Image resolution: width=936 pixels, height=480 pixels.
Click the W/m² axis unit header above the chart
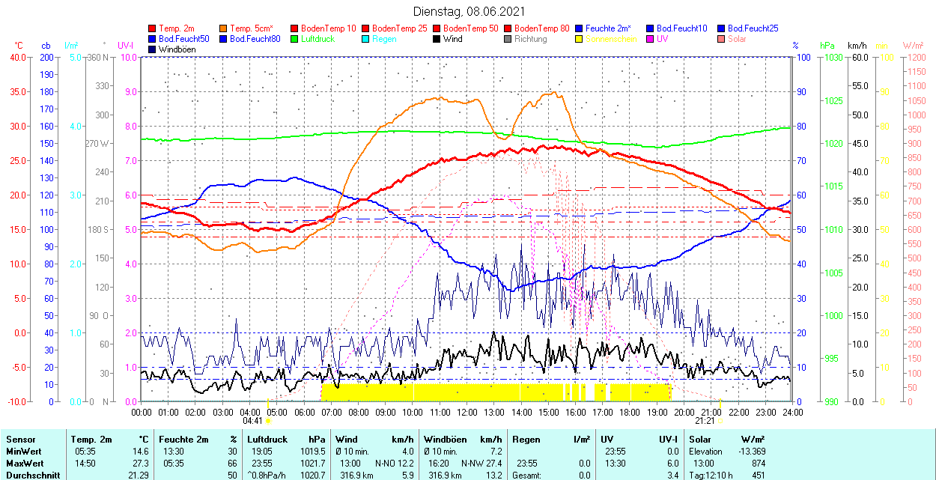click(x=914, y=46)
